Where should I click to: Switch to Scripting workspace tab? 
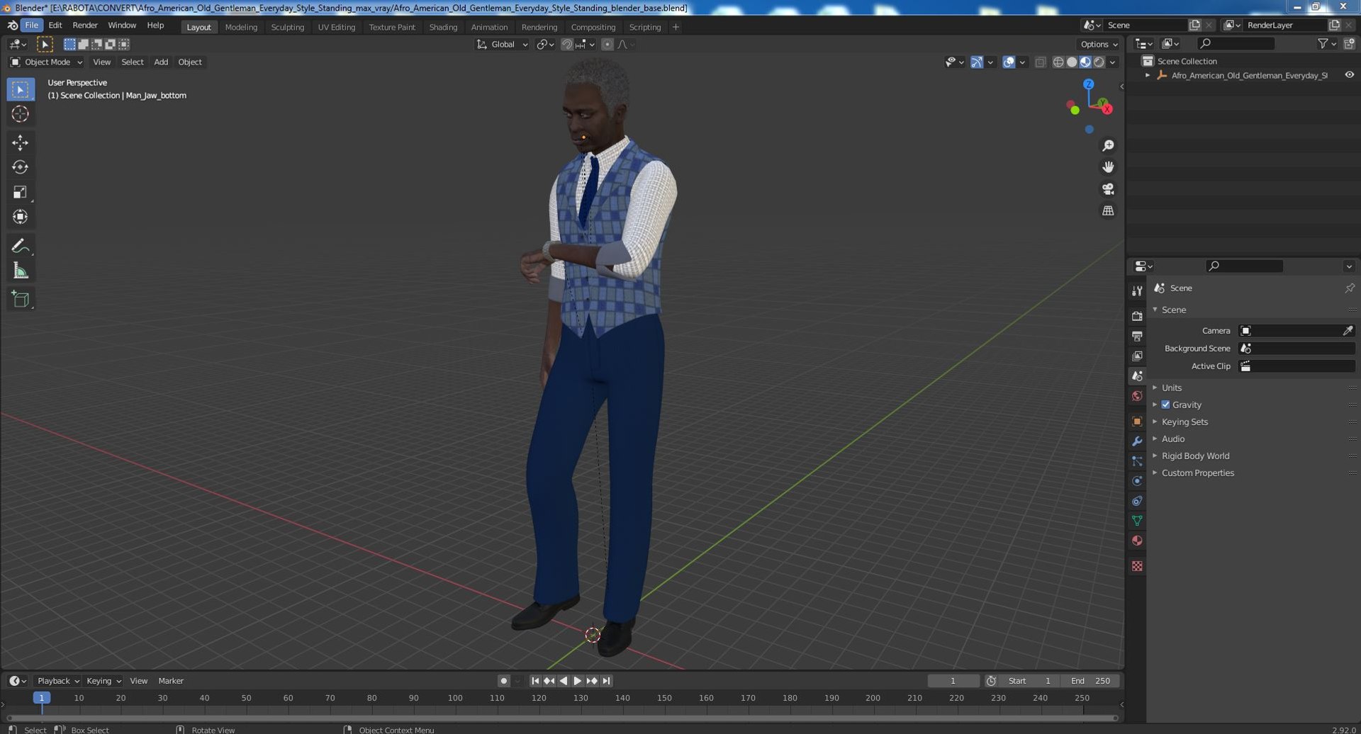point(645,27)
